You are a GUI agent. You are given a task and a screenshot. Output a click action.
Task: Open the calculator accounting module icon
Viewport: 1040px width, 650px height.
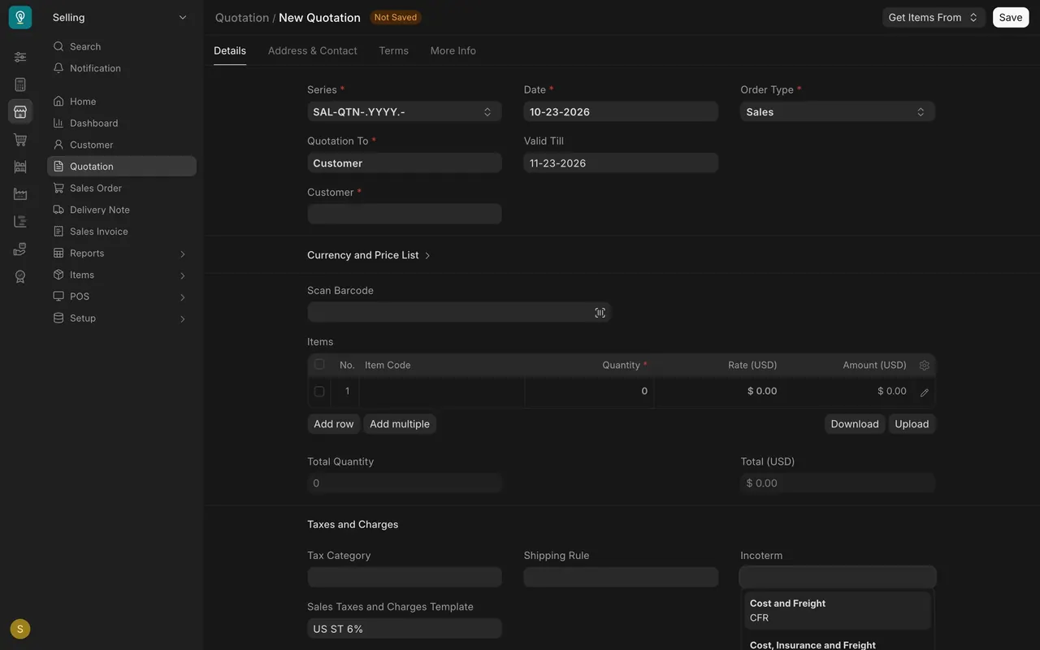20,84
